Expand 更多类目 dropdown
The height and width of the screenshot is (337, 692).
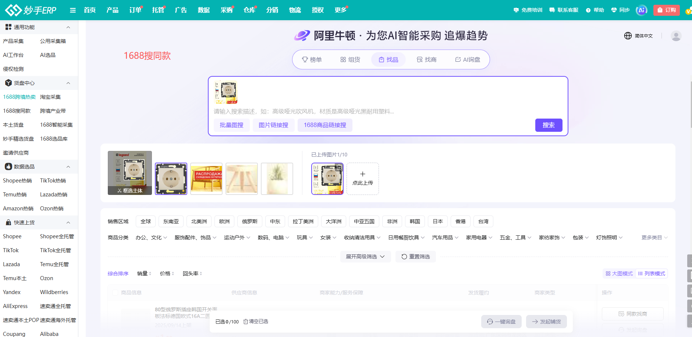click(x=655, y=238)
